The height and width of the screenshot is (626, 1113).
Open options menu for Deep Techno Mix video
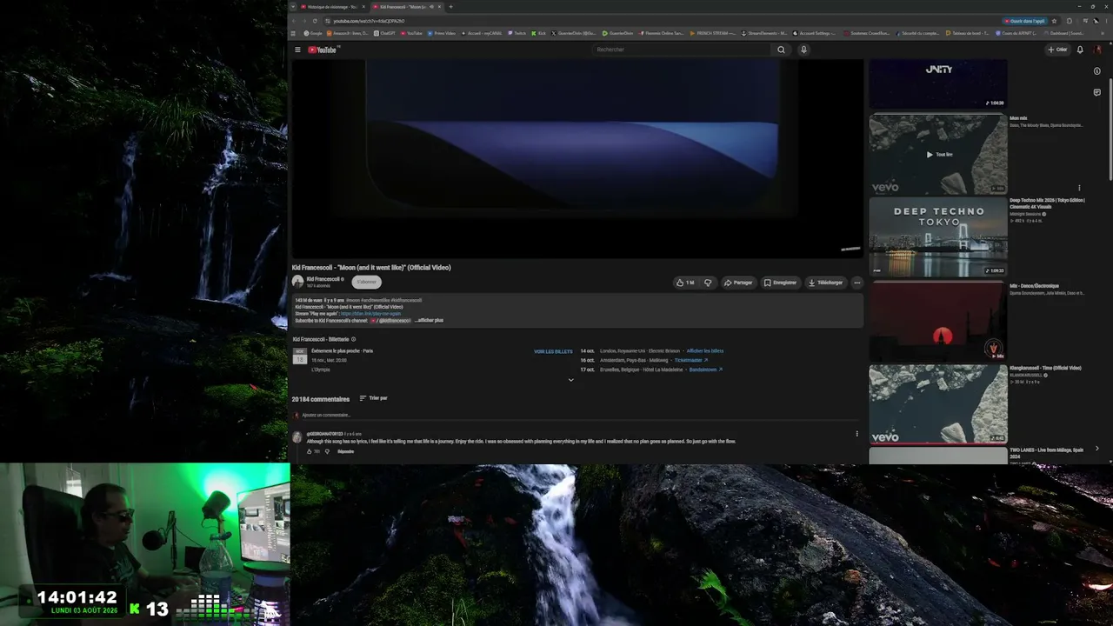pyautogui.click(x=1079, y=188)
